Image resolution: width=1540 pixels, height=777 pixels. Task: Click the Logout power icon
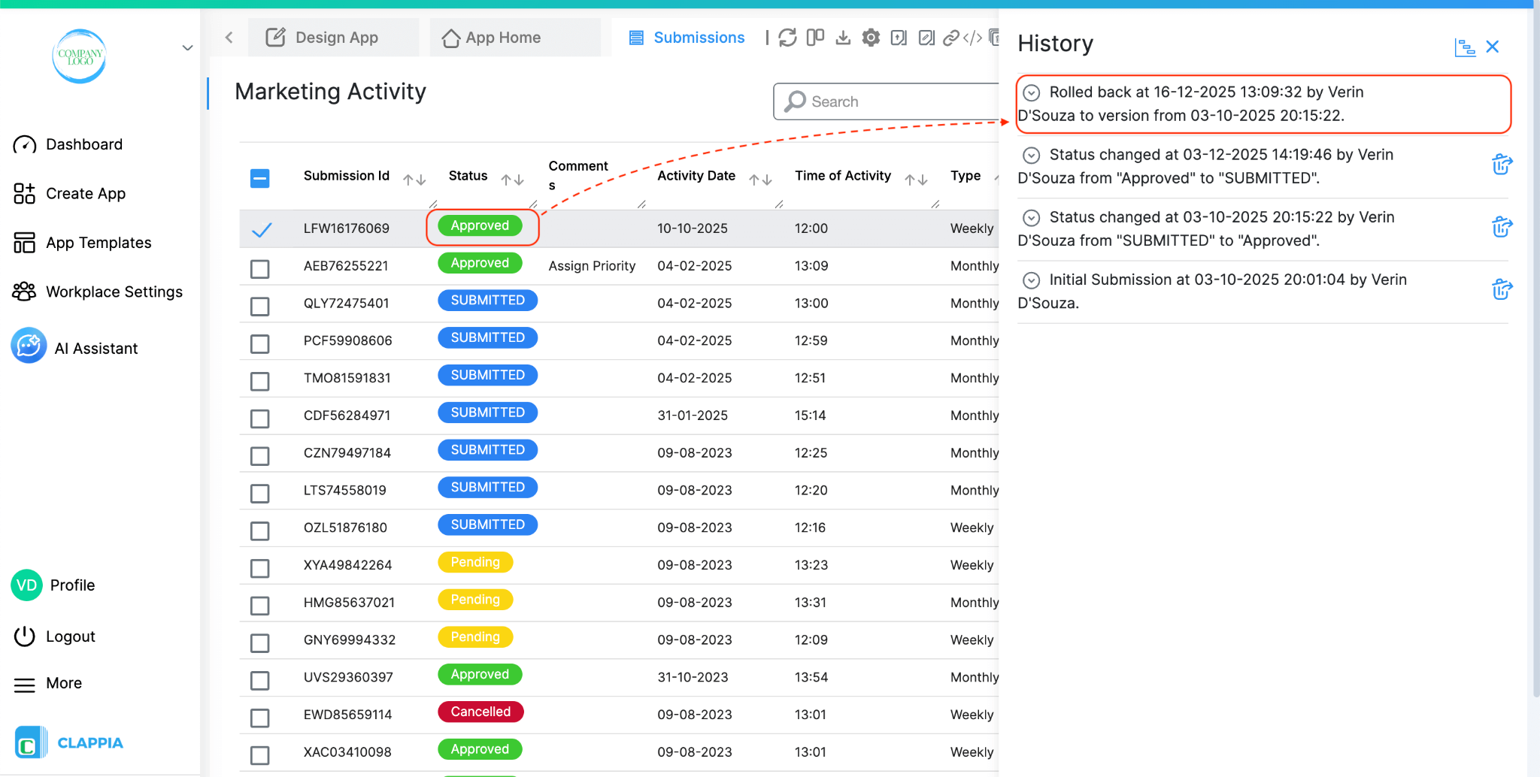pyautogui.click(x=25, y=636)
